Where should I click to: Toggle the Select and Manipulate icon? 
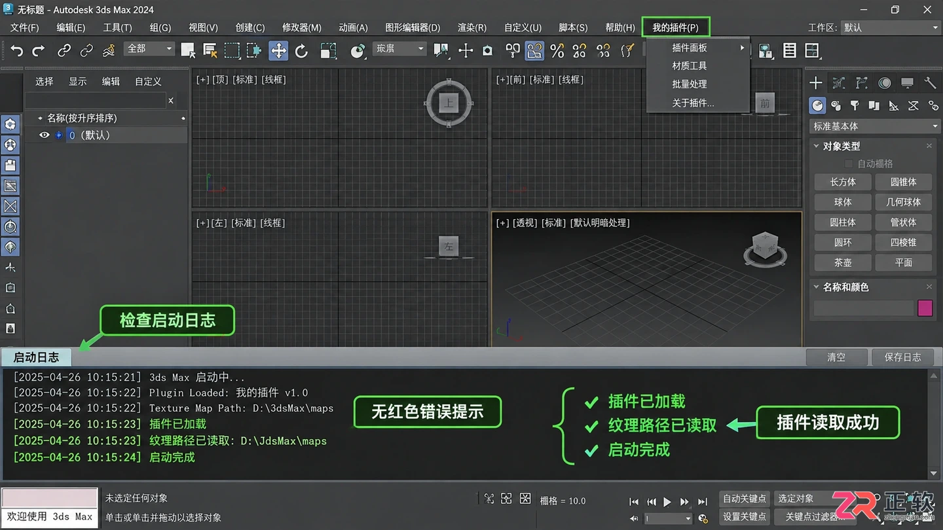coord(466,50)
